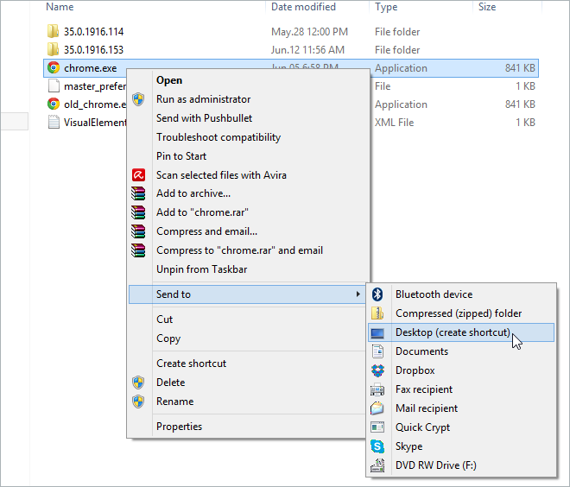Viewport: 570px width, 487px height.
Task: Select the 35.0.1916.153 folder name
Action: tap(94, 50)
